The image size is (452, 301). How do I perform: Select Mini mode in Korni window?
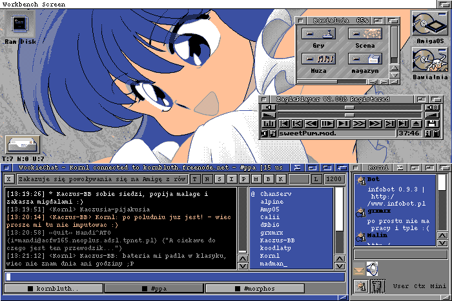pyautogui.click(x=438, y=286)
